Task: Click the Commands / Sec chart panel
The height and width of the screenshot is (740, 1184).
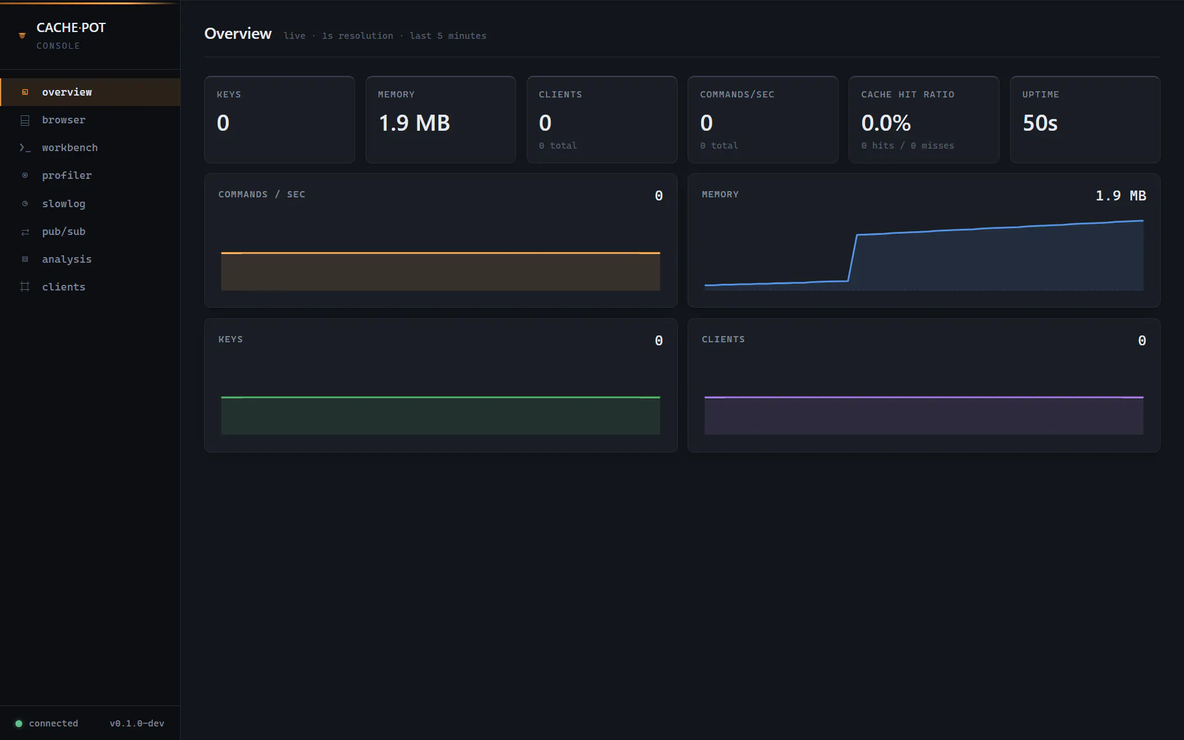Action: tap(440, 240)
